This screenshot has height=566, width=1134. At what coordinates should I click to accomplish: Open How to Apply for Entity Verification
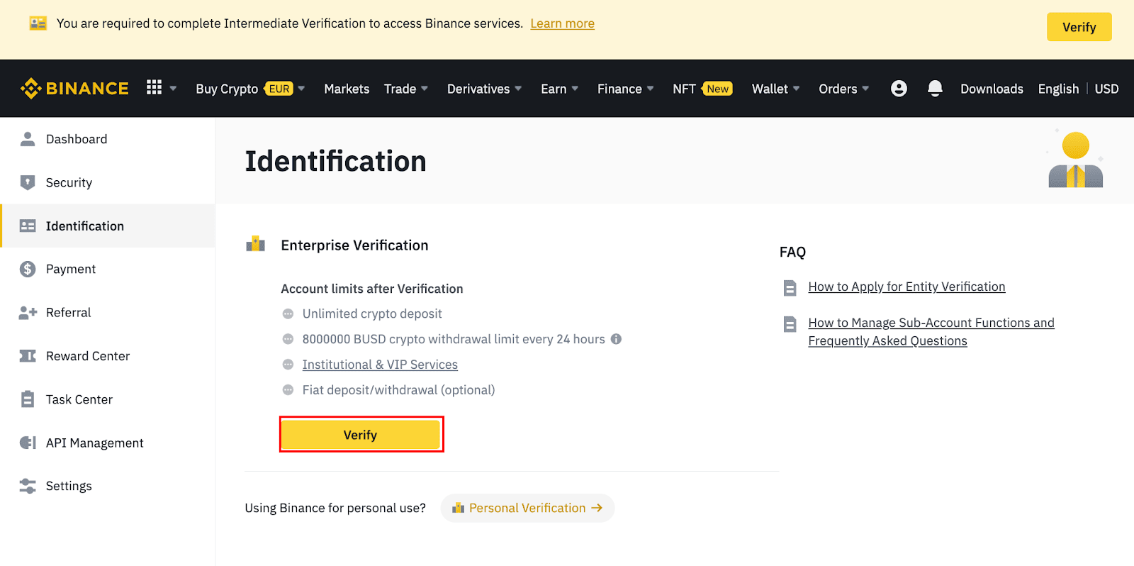pyautogui.click(x=906, y=287)
